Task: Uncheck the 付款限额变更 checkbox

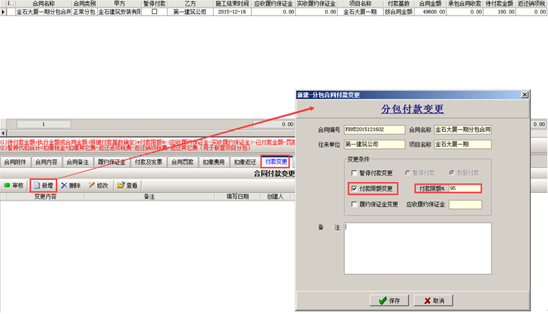Action: pyautogui.click(x=355, y=189)
